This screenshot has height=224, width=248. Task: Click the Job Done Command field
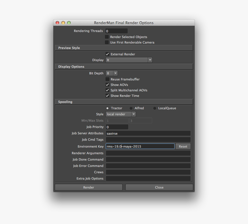coord(148,159)
